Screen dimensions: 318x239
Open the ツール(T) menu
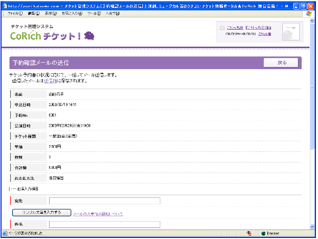click(94, 13)
